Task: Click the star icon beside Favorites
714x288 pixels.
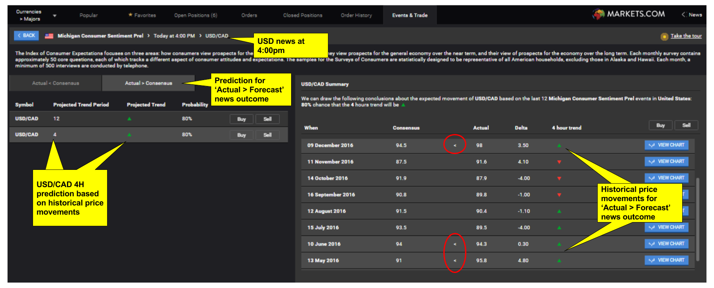Action: click(130, 15)
